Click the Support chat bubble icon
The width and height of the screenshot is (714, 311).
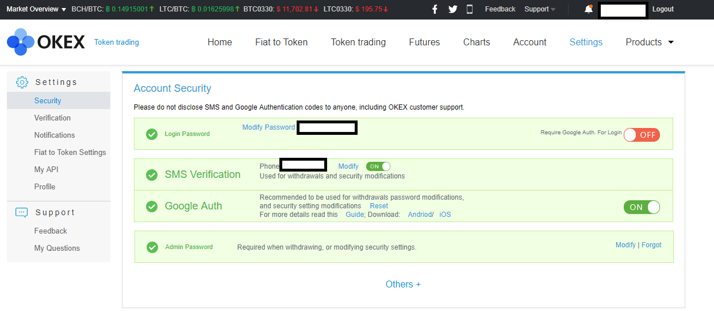22,212
